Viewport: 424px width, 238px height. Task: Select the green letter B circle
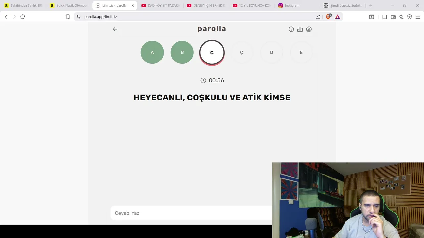coord(182,52)
